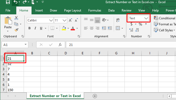Click Align Right icon
The image size is (176, 100).
97,28
